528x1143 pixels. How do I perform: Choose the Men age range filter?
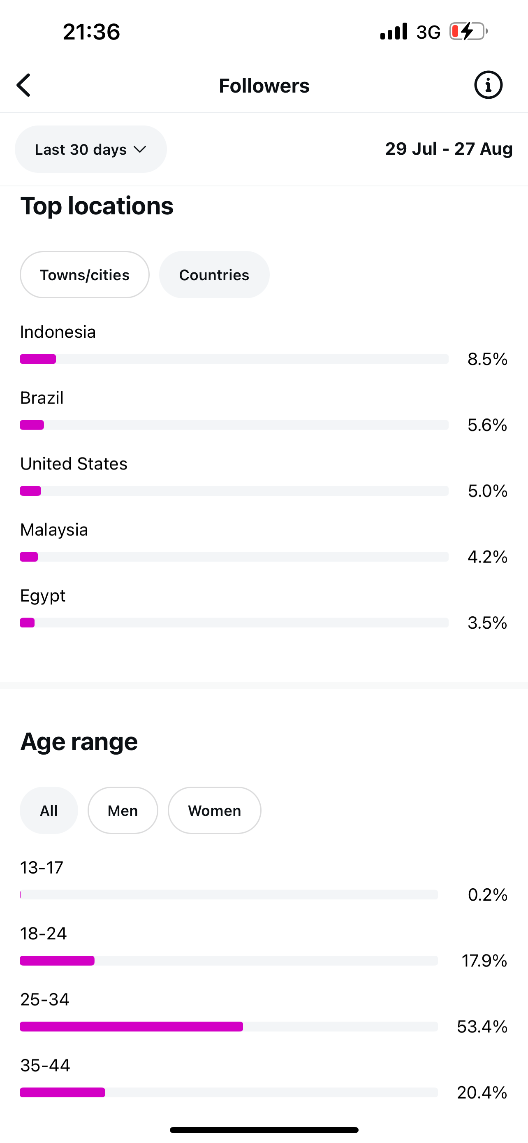click(123, 810)
